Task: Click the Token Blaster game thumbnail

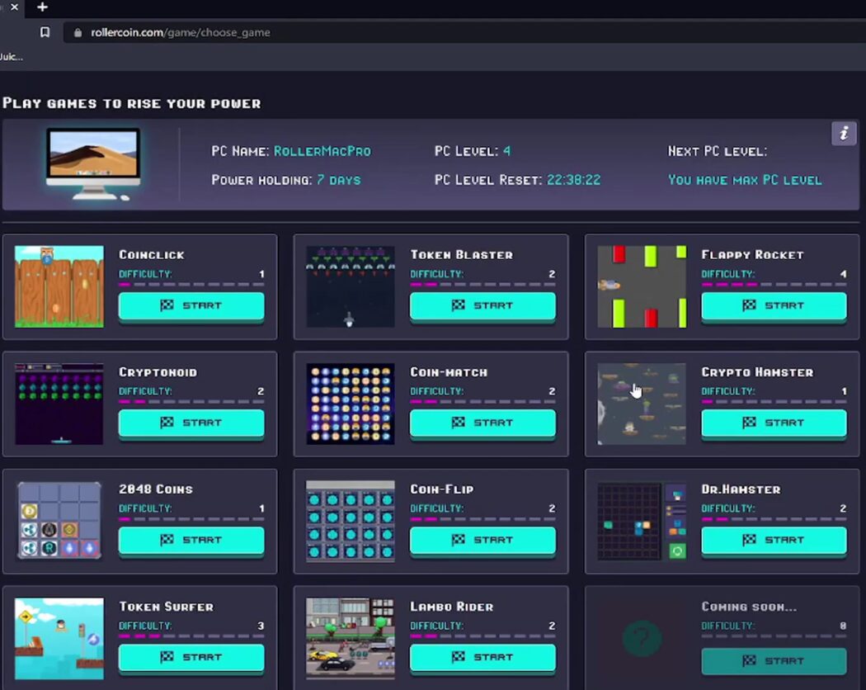Action: coord(351,286)
